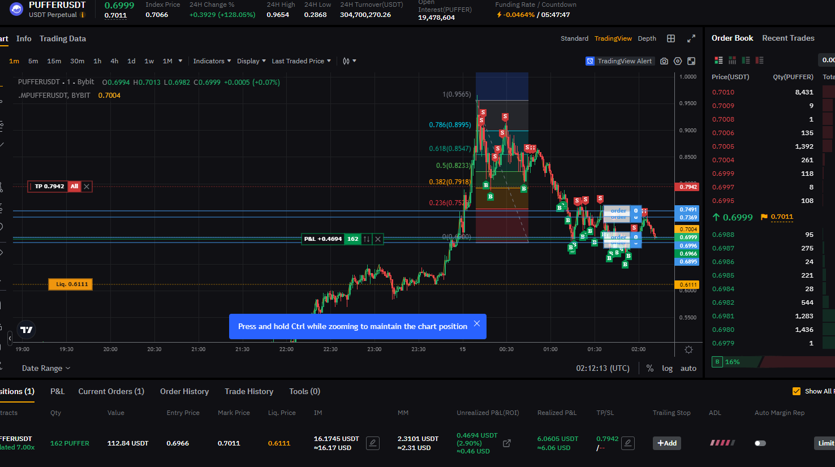
Task: Edit TP/SL with pencil icon
Action: [x=628, y=443]
